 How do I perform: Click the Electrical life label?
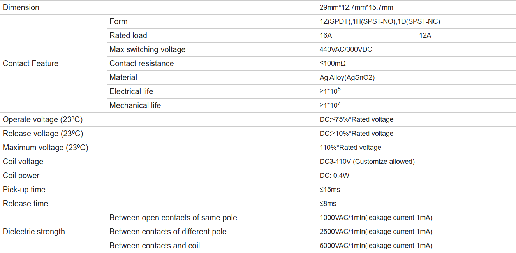(x=131, y=91)
